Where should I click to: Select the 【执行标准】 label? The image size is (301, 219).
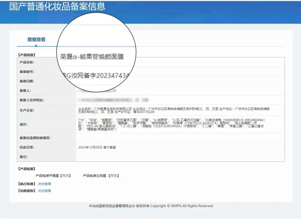coord(27,184)
